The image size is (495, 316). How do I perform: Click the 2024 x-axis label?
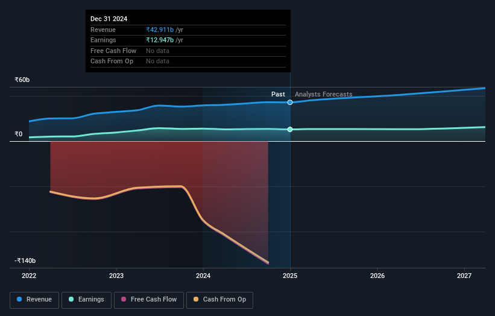pos(203,276)
